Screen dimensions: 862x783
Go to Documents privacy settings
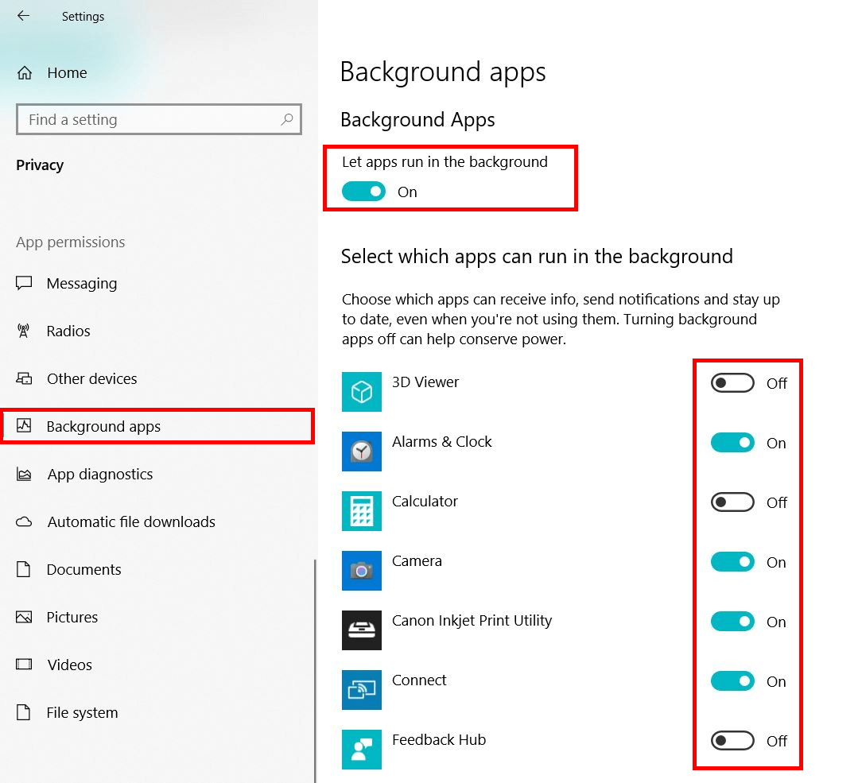[x=158, y=569]
